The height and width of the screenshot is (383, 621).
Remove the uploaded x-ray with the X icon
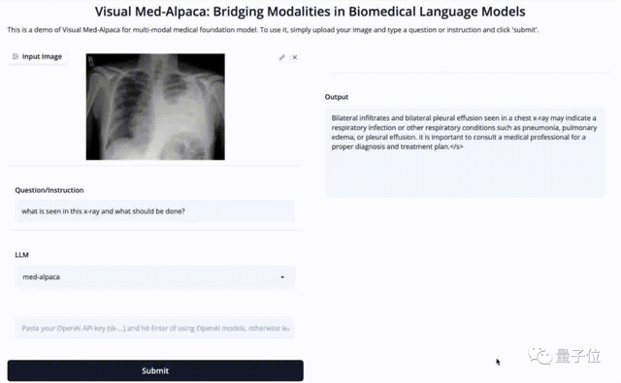tap(295, 57)
